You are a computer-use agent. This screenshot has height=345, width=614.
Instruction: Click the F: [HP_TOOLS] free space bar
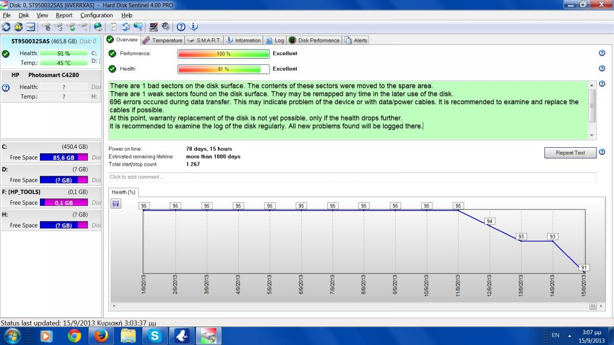coord(63,202)
